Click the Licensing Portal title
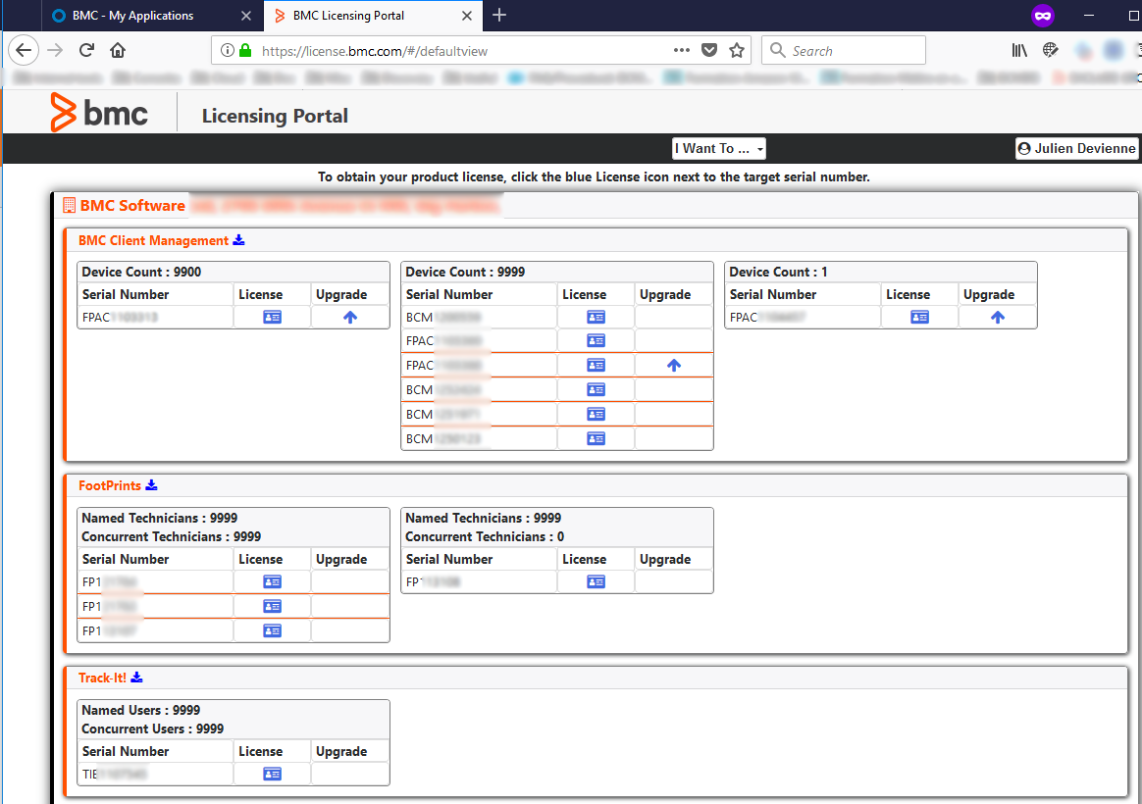Image resolution: width=1142 pixels, height=804 pixels. (x=276, y=116)
